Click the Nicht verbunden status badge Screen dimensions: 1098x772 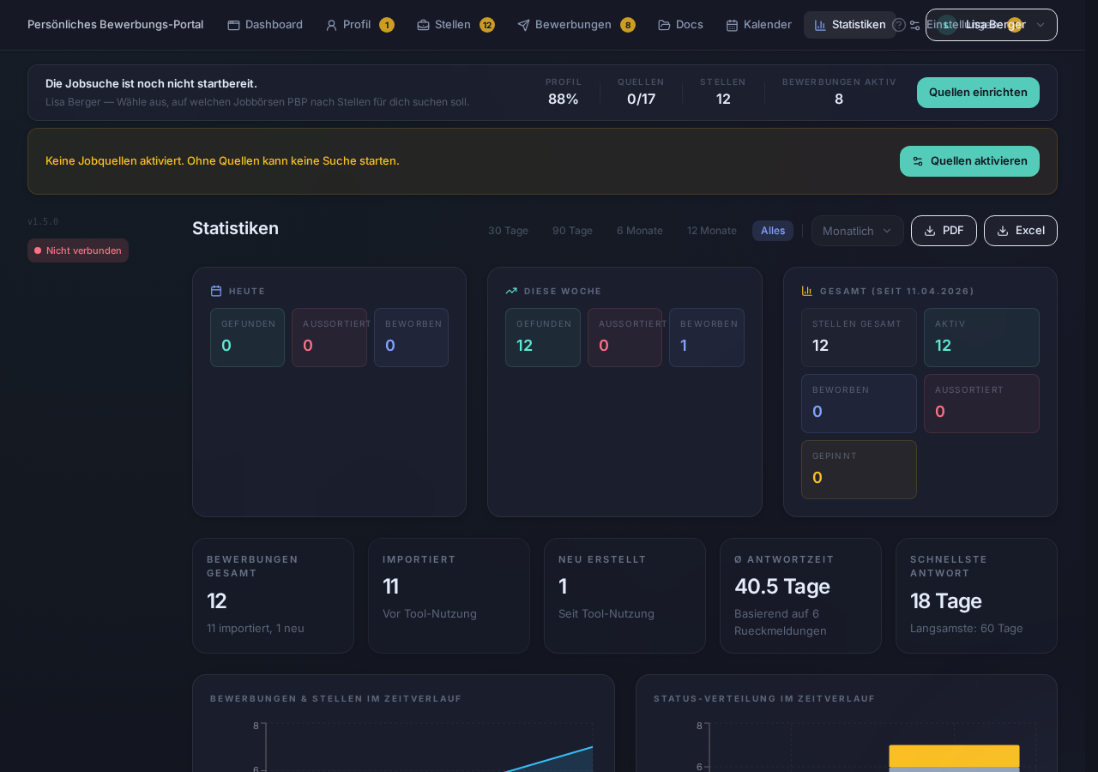click(x=78, y=250)
